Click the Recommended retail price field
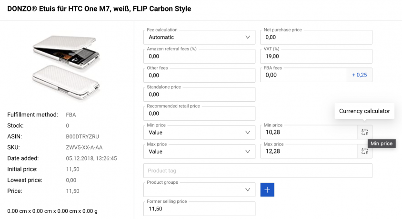The height and width of the screenshot is (219, 402). [199, 114]
